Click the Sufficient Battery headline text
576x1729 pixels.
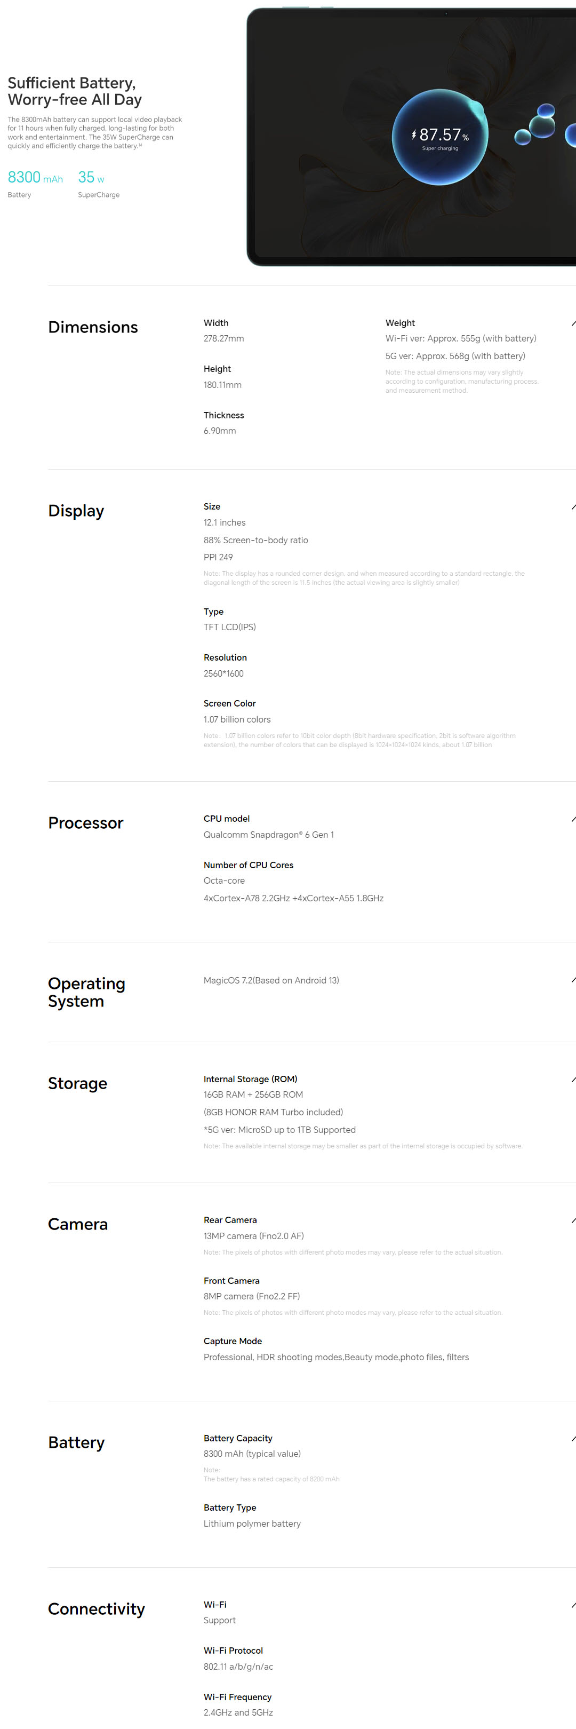(x=75, y=91)
